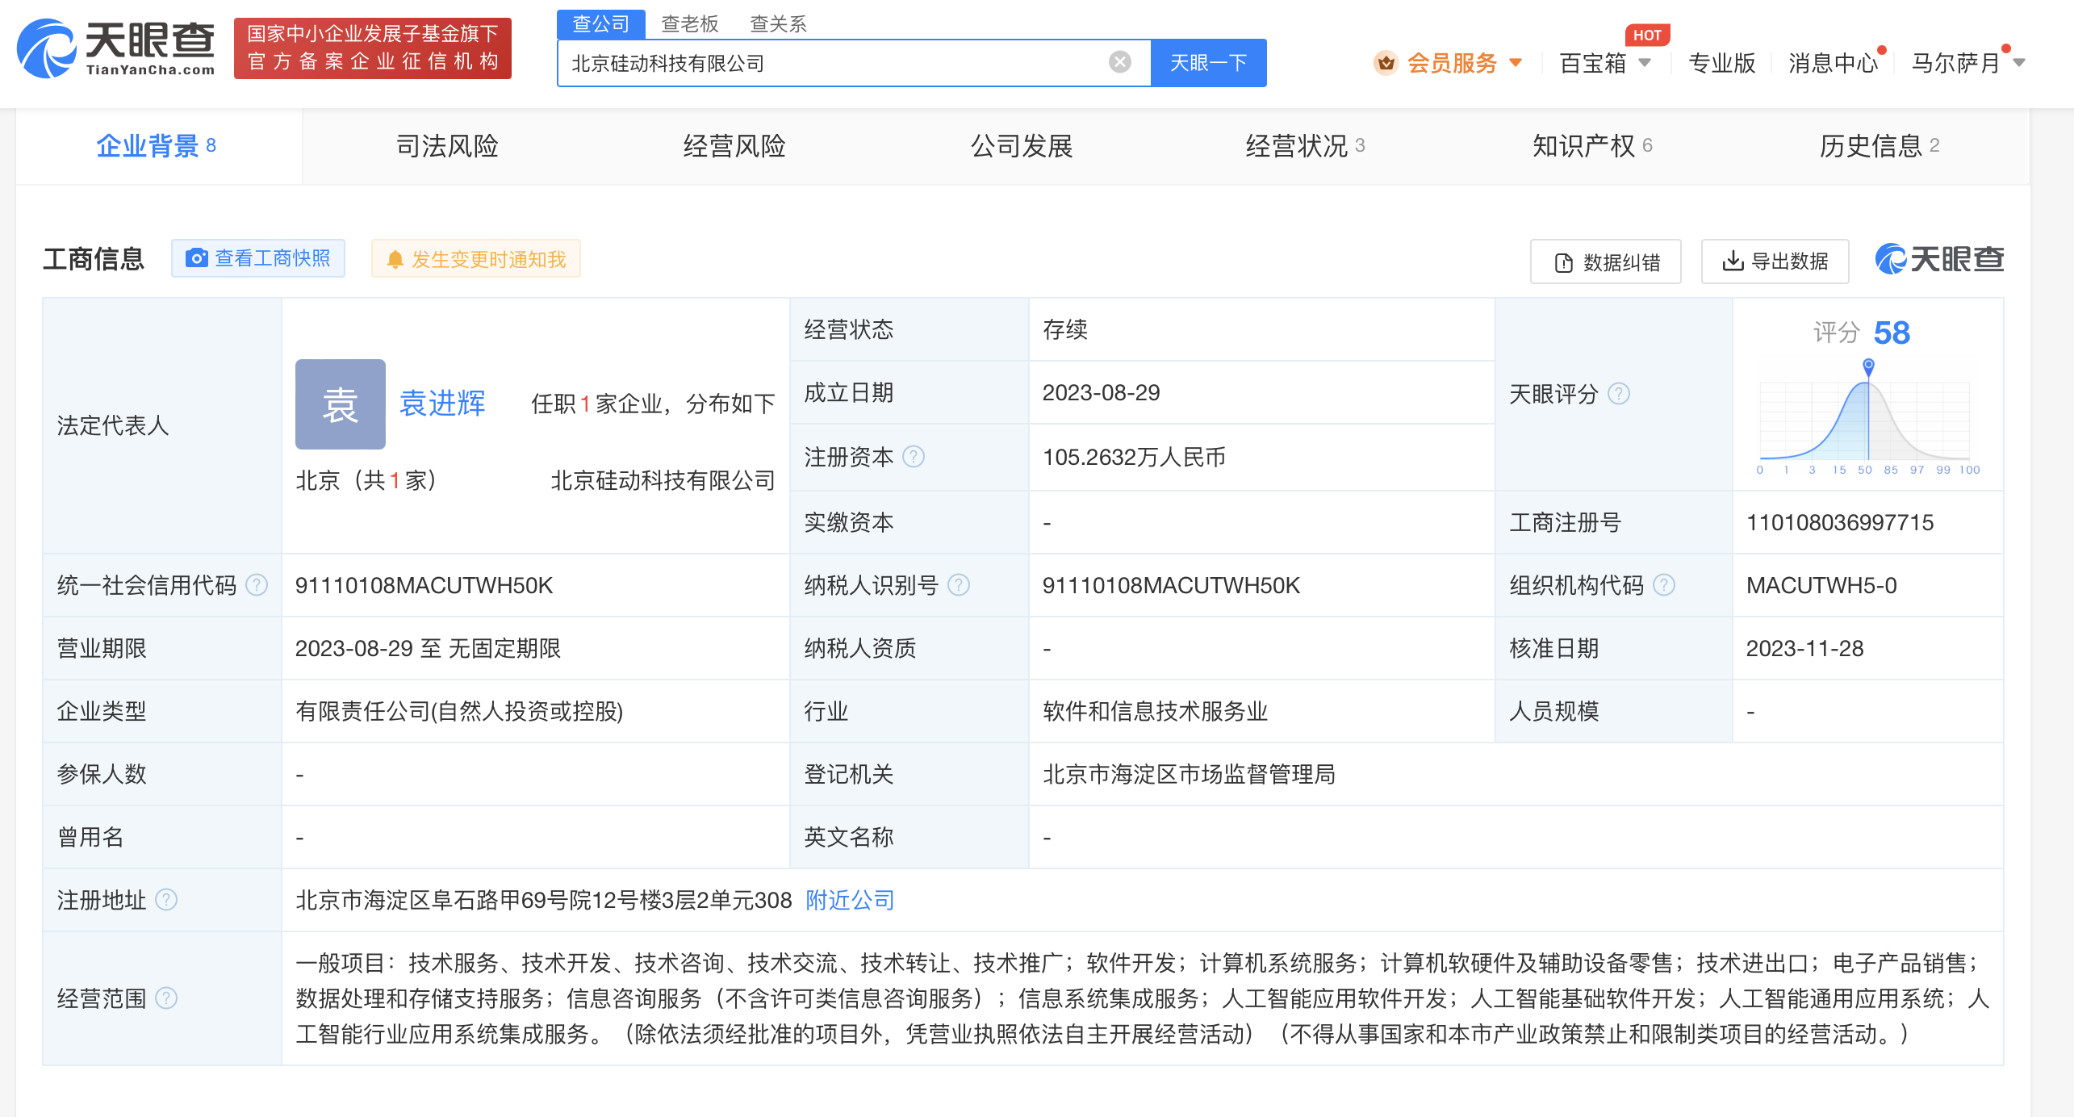Click the 数据纠错 report icon
2074x1117 pixels.
tap(1563, 261)
